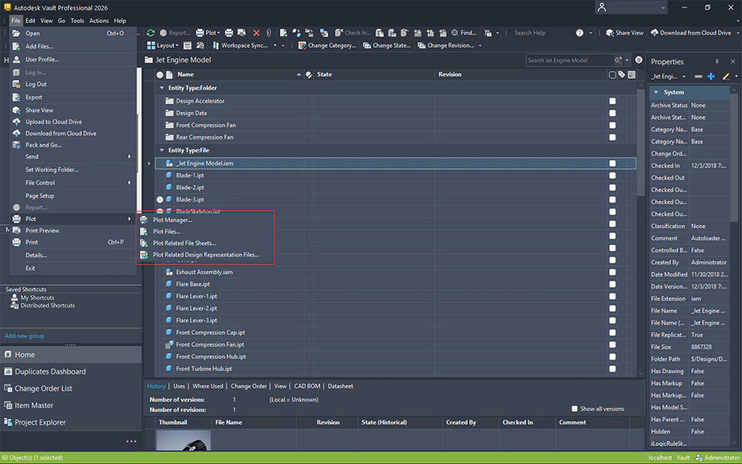Tick checkbox for _Jet Engine Model.iam row

[x=612, y=163]
